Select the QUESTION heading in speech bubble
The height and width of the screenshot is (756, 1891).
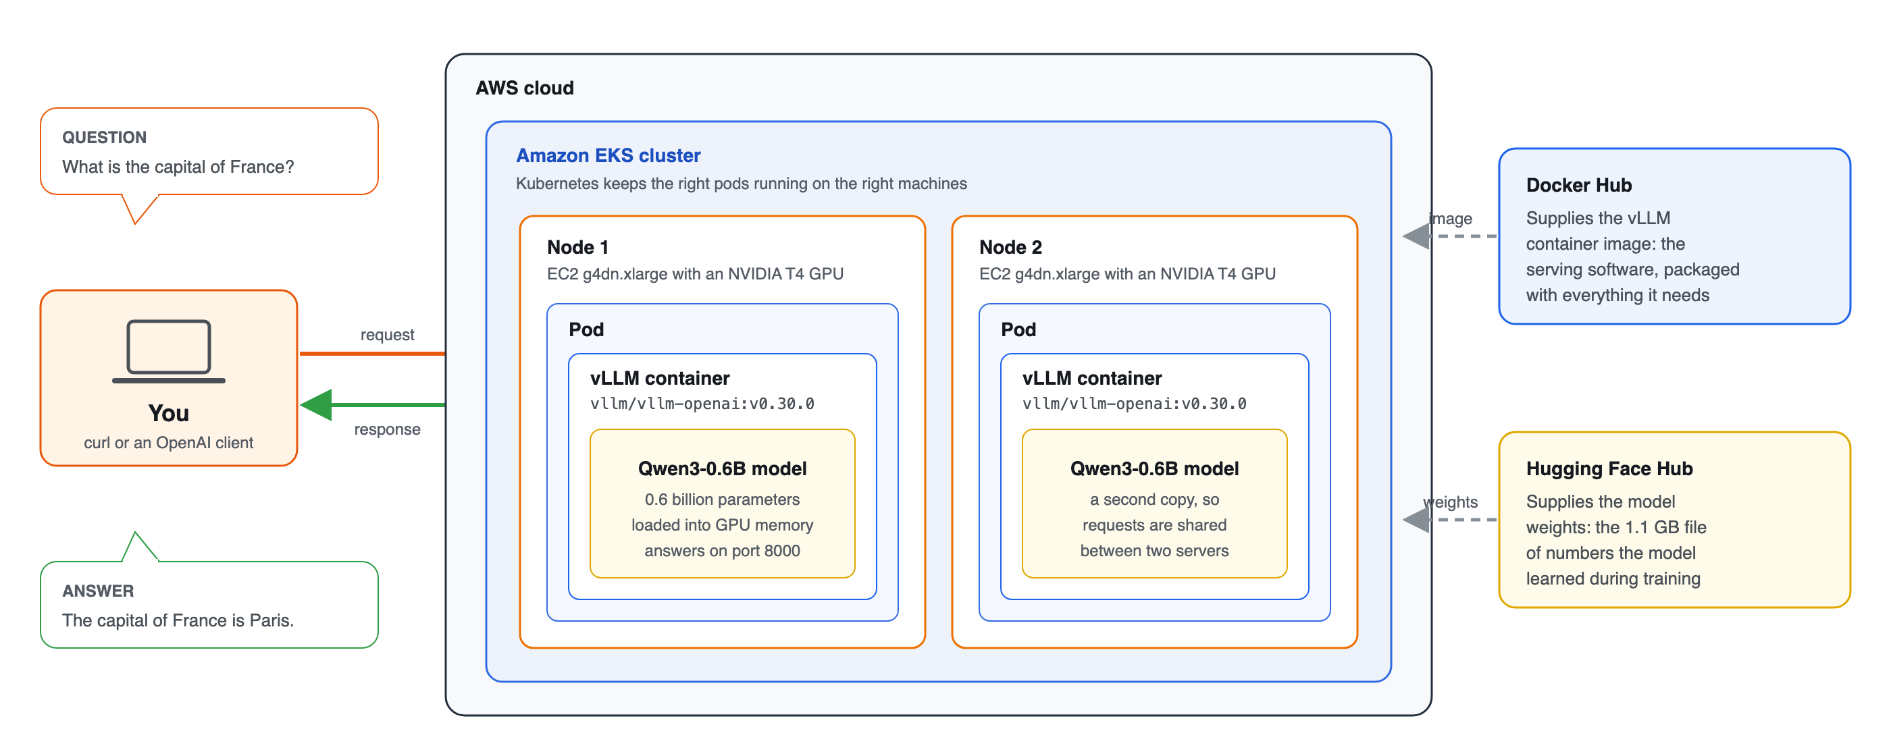tap(104, 137)
